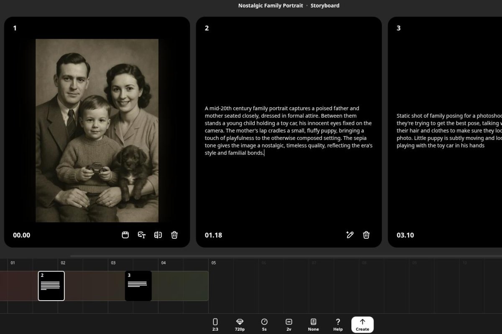
Task: Open the 2v variations setting
Action: pos(289,324)
